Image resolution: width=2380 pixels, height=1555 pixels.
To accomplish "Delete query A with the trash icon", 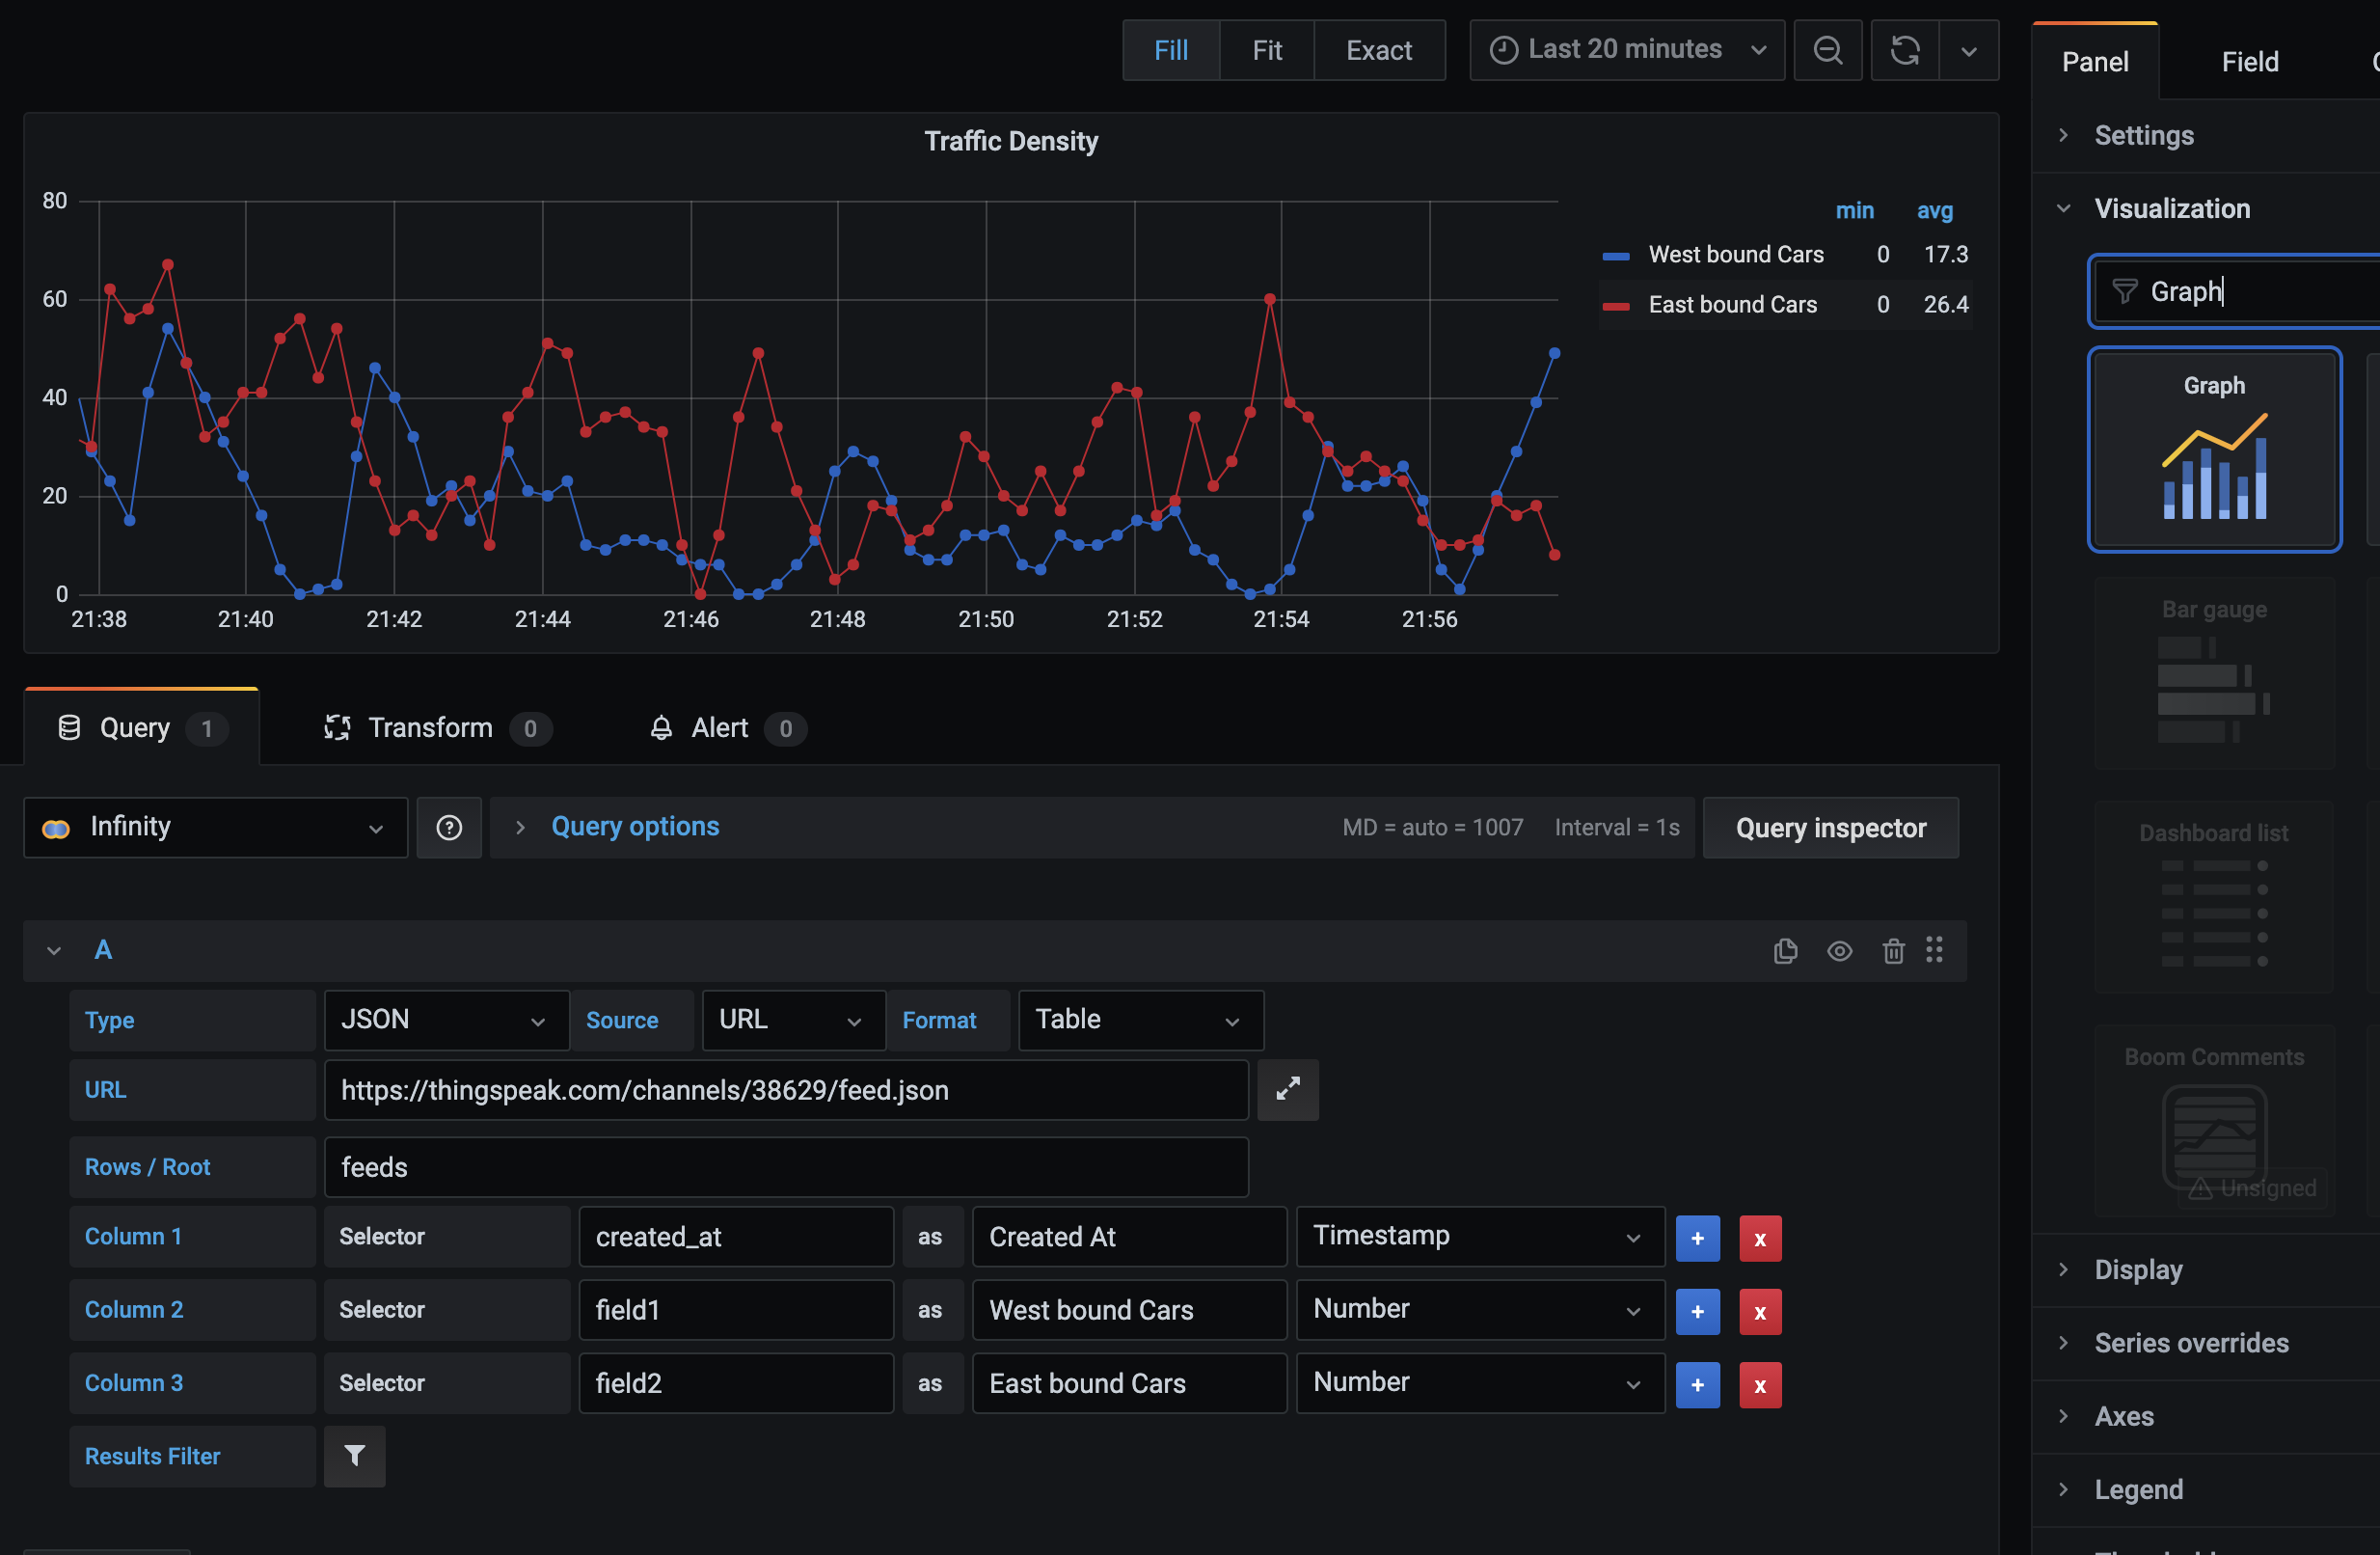I will pos(1893,950).
